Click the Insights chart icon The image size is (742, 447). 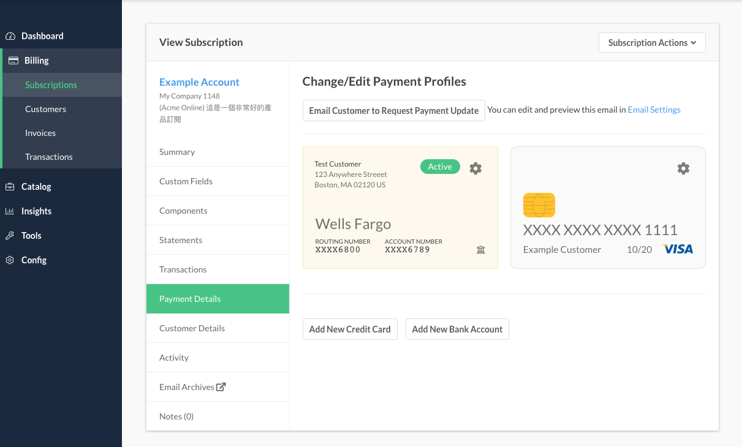[10, 211]
